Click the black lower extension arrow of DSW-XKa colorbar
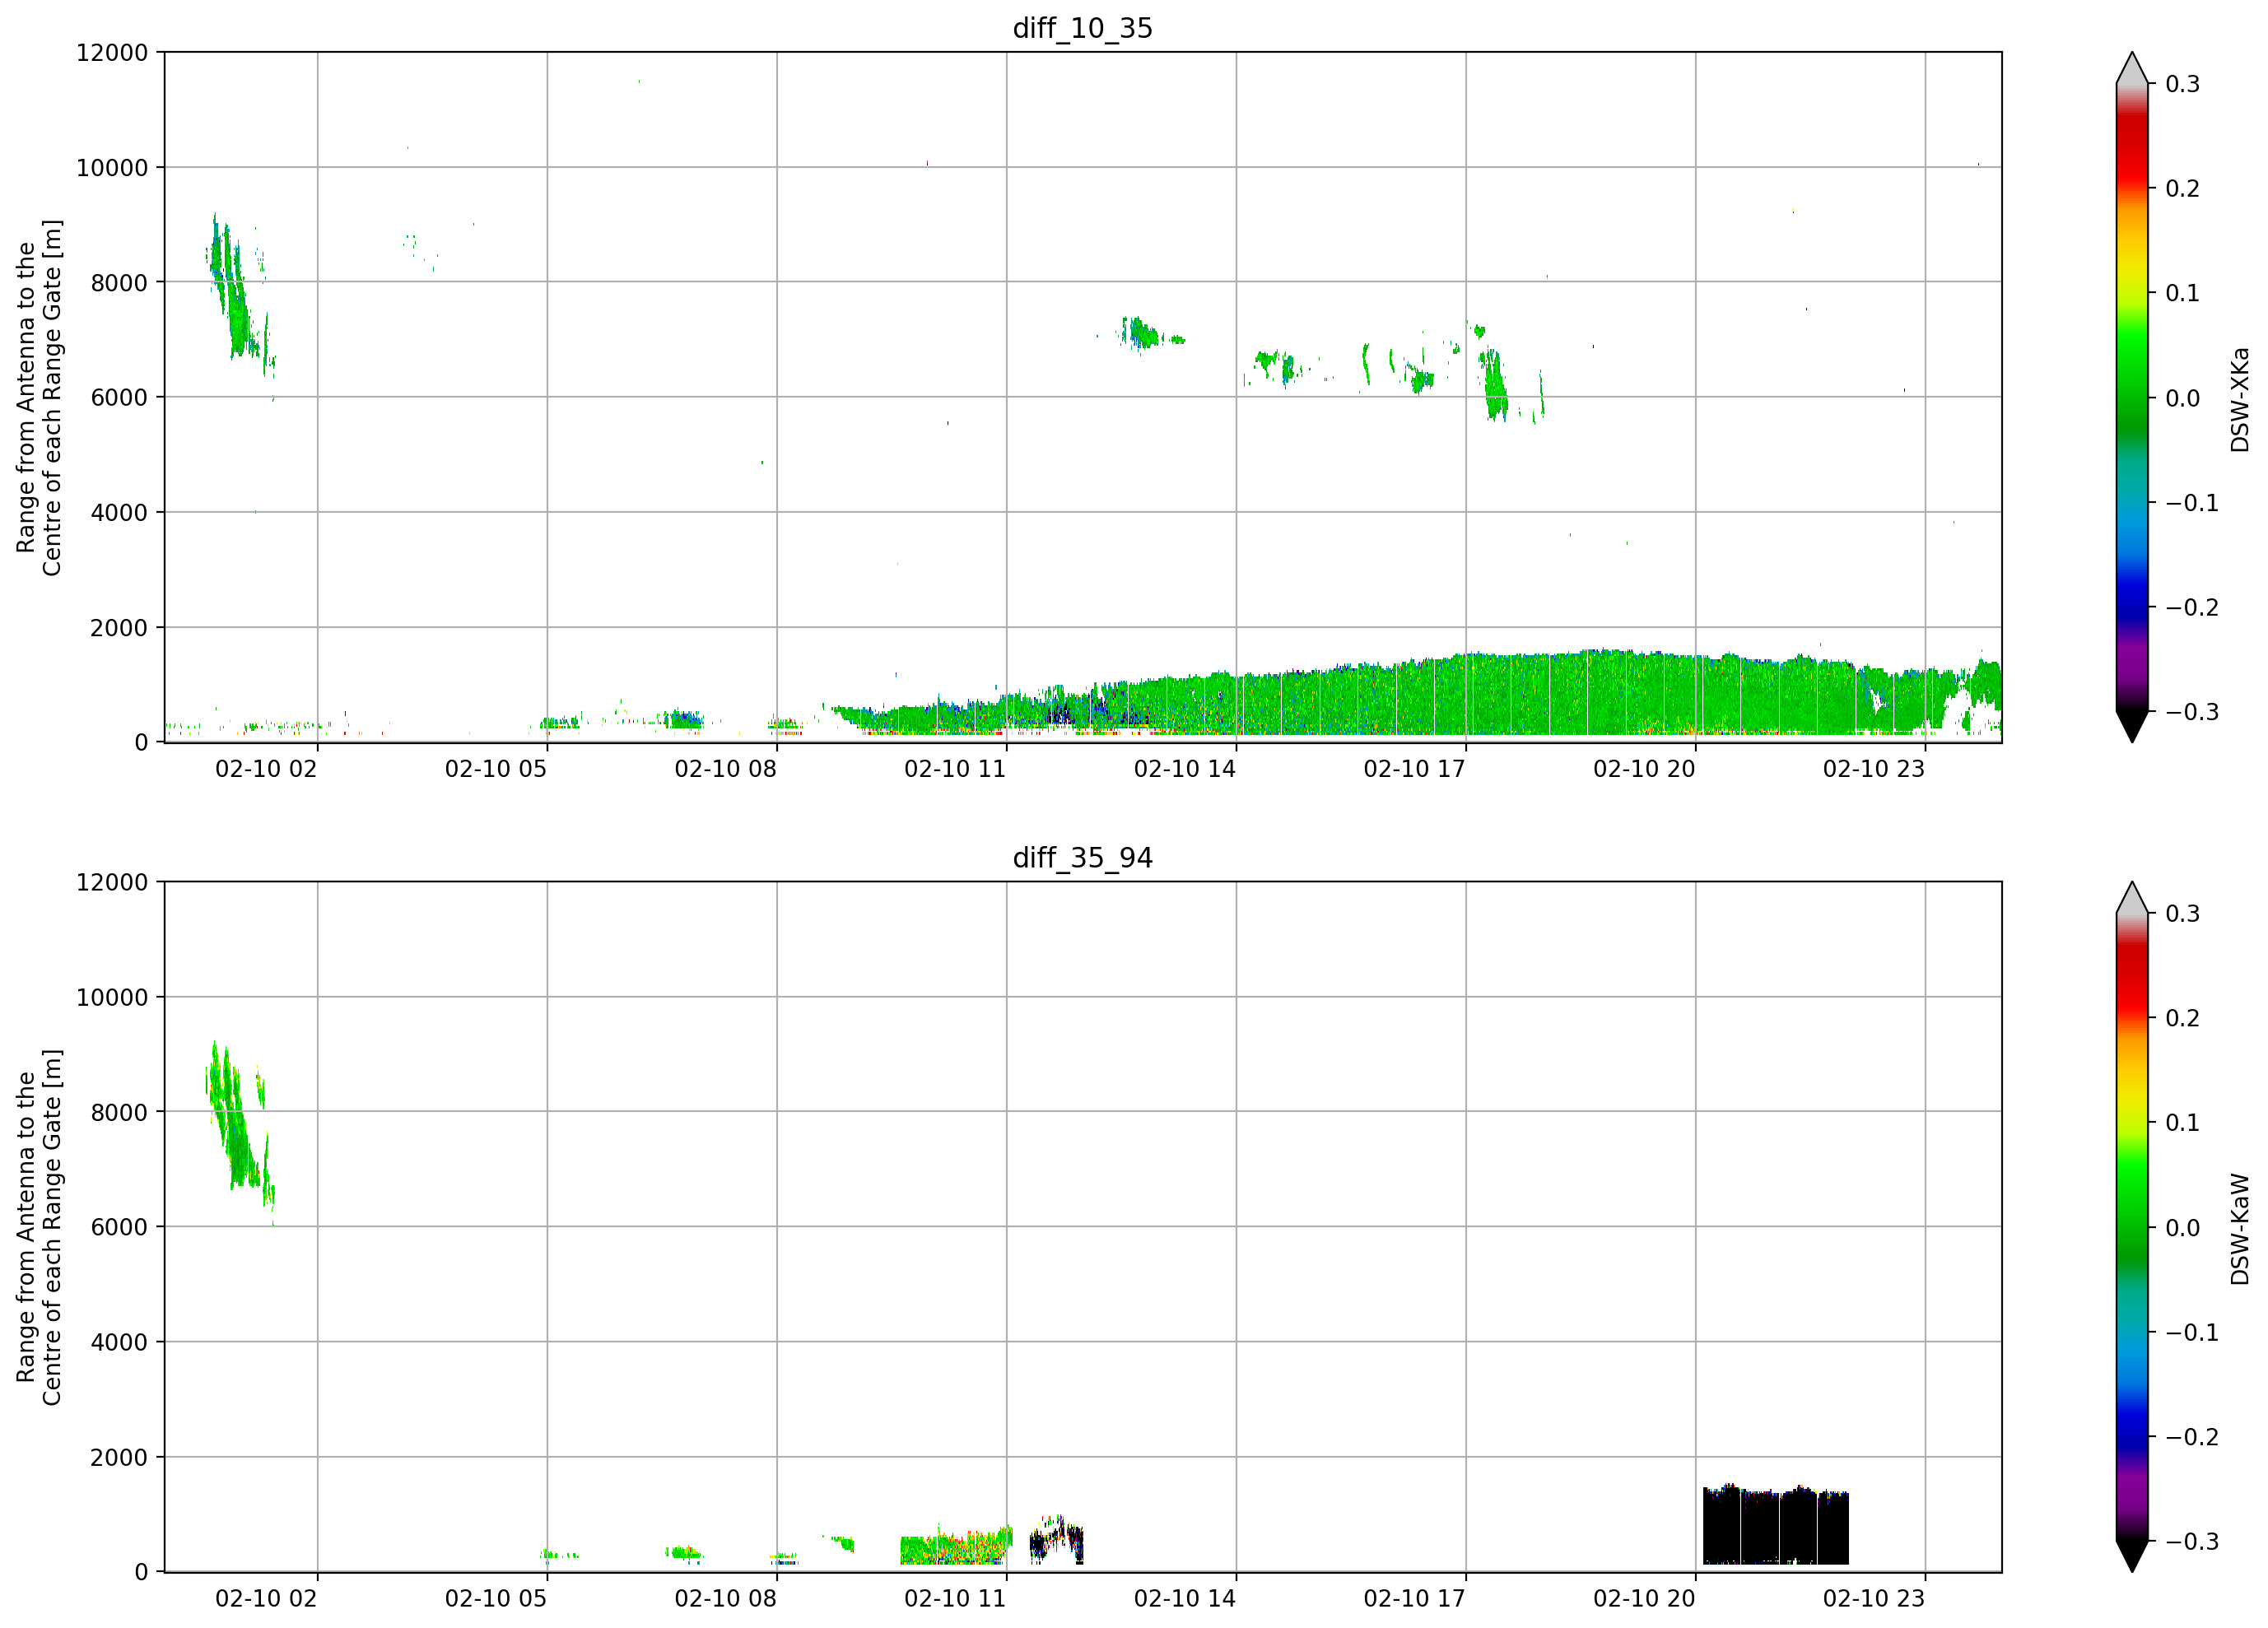The image size is (2268, 1628). point(2132,725)
